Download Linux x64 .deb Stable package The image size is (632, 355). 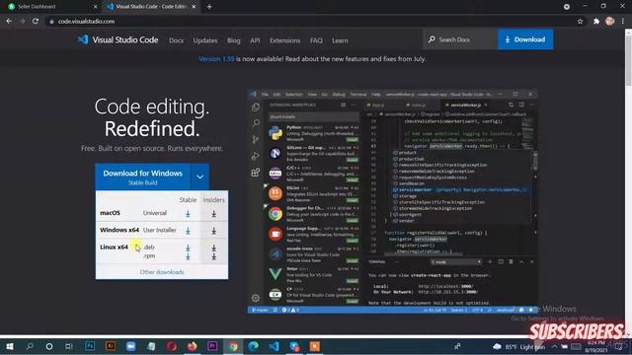coord(188,248)
